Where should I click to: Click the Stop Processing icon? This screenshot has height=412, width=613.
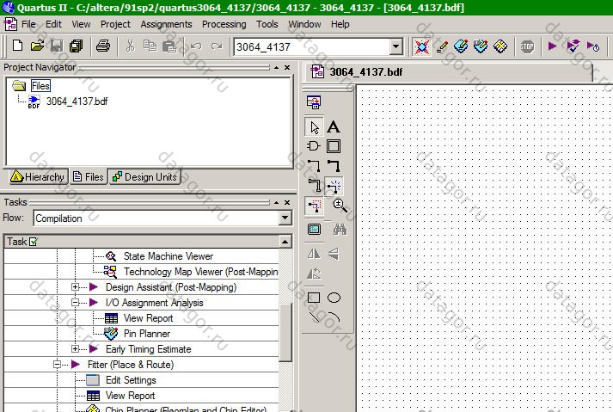[527, 47]
